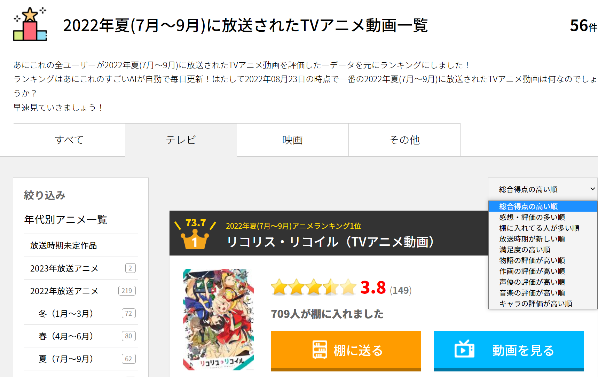Click the five-star rating icons
Viewport: 598px width, 377px height.
(x=314, y=287)
